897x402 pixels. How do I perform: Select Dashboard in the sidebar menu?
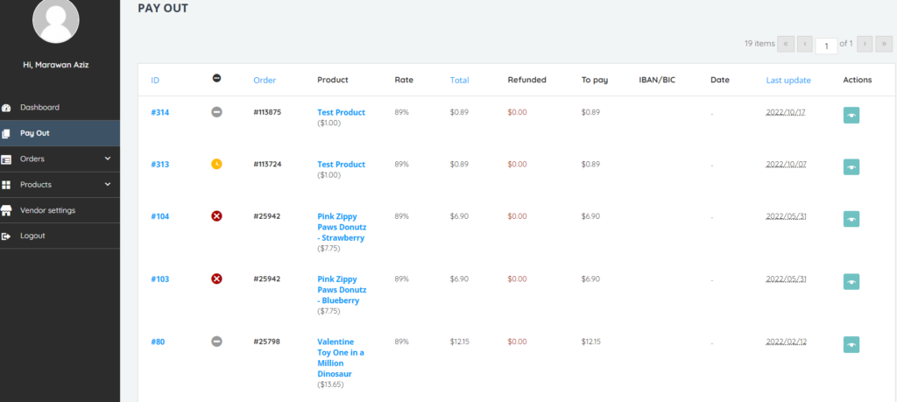(x=39, y=108)
